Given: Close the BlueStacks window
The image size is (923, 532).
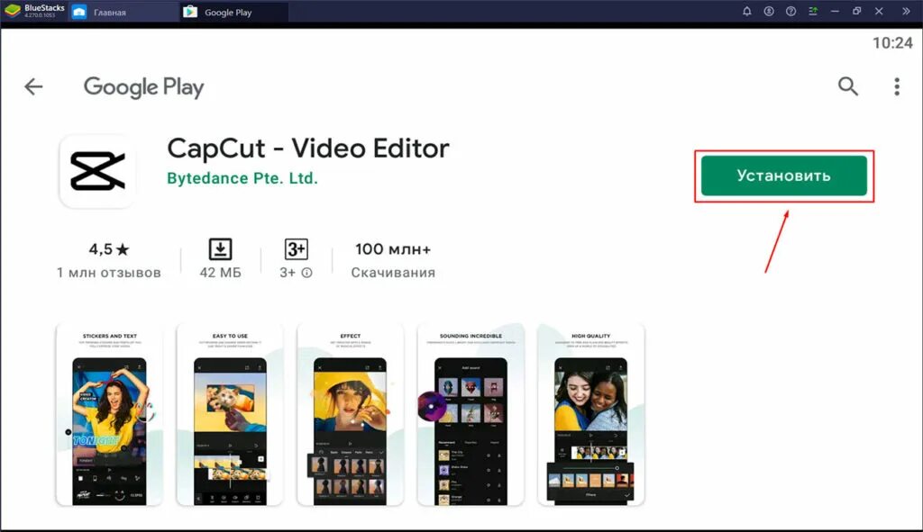Looking at the screenshot, I should pyautogui.click(x=879, y=11).
